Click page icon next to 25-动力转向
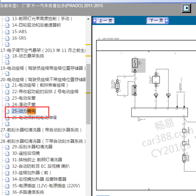The image size is (196, 196). pos(7,111)
